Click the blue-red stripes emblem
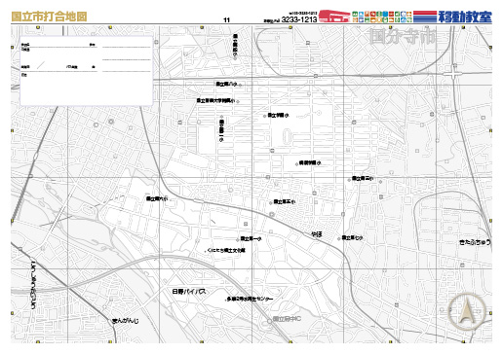This screenshot has width=503, height=354. click(425, 17)
